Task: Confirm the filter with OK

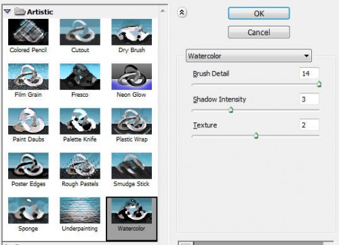Action: [x=259, y=14]
